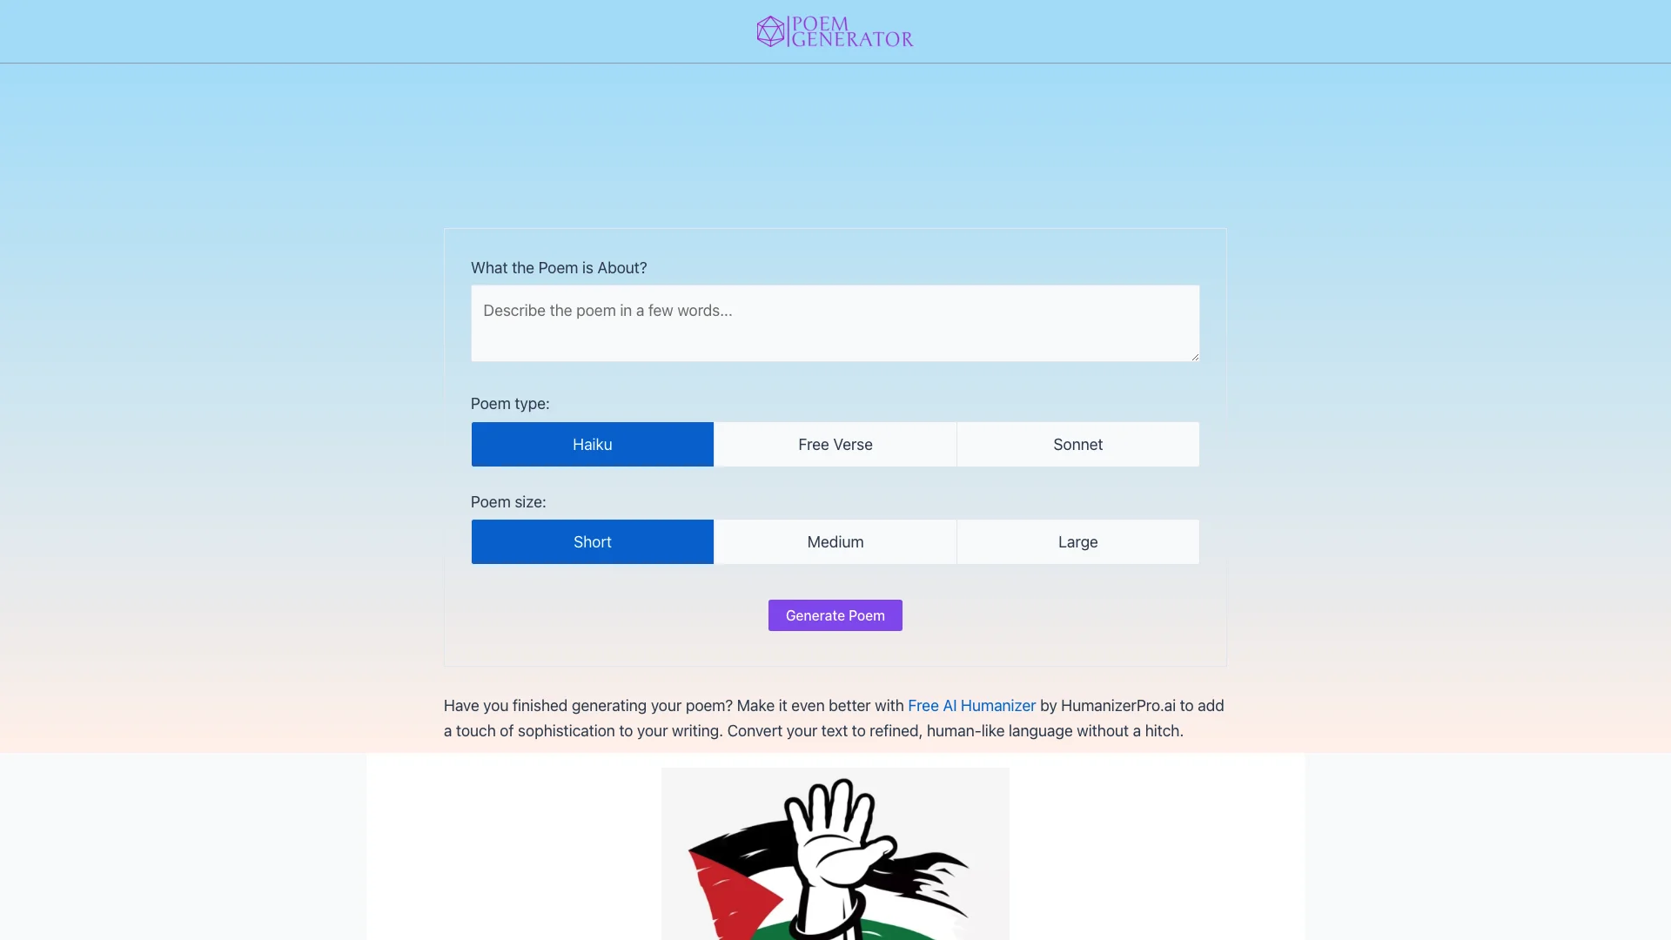Select the Free Verse poem type

click(835, 444)
